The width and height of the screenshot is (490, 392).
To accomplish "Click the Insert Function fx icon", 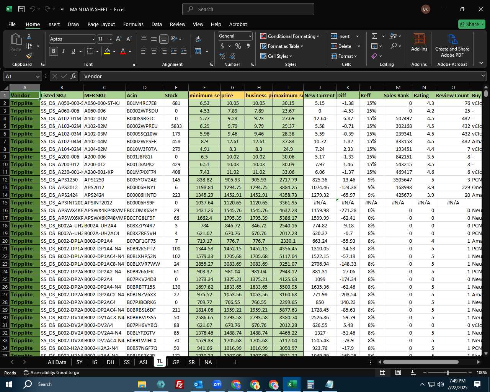I will (73, 76).
